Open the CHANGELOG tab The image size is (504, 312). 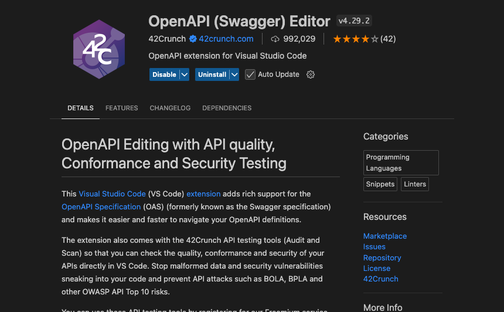pyautogui.click(x=170, y=108)
